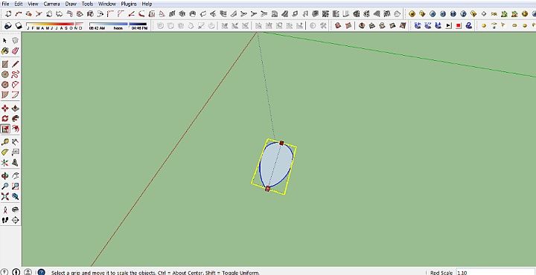Activate the Orbit camera tool
Screen dimensions: 536x275
point(4,176)
